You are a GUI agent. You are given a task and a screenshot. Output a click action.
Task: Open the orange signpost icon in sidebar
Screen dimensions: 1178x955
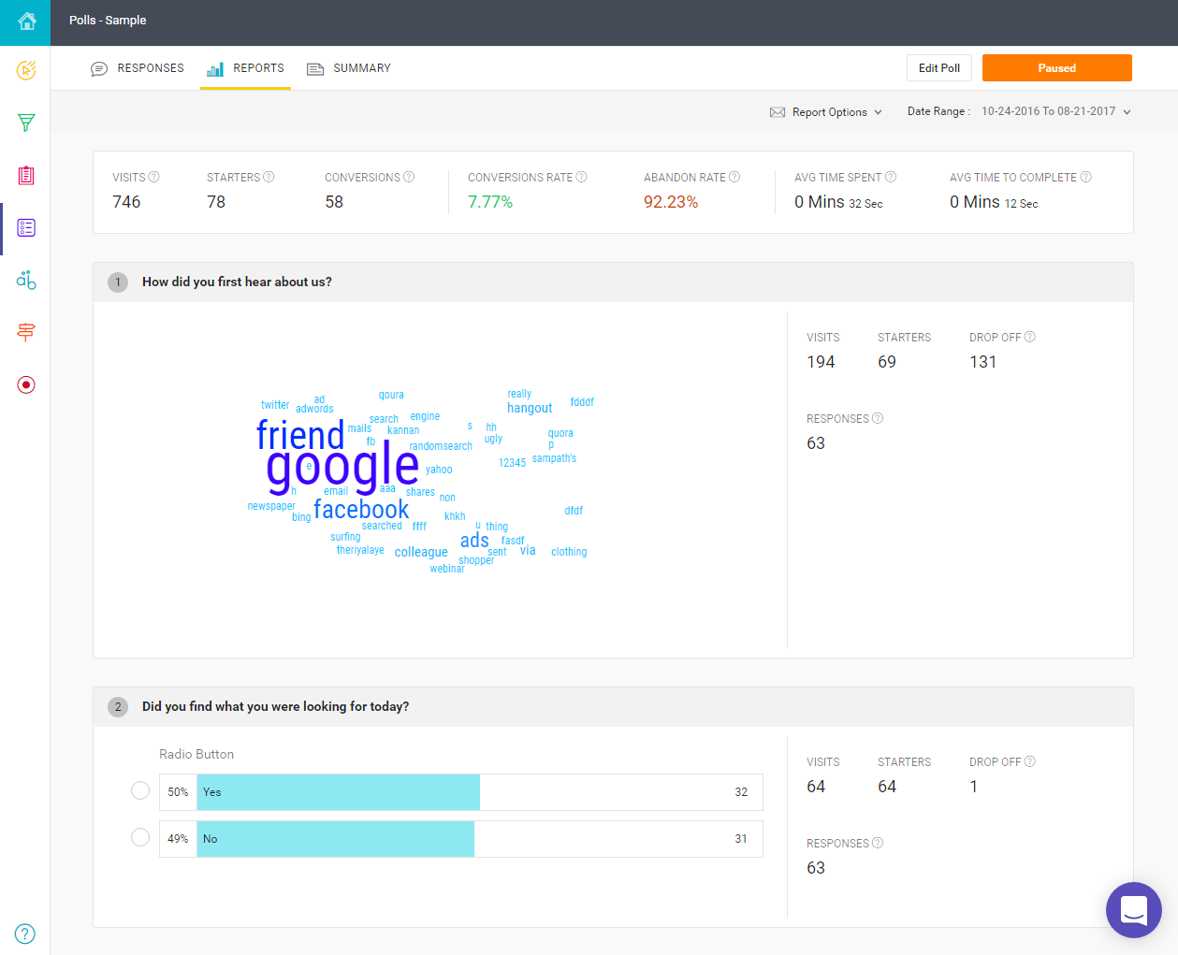click(x=26, y=332)
